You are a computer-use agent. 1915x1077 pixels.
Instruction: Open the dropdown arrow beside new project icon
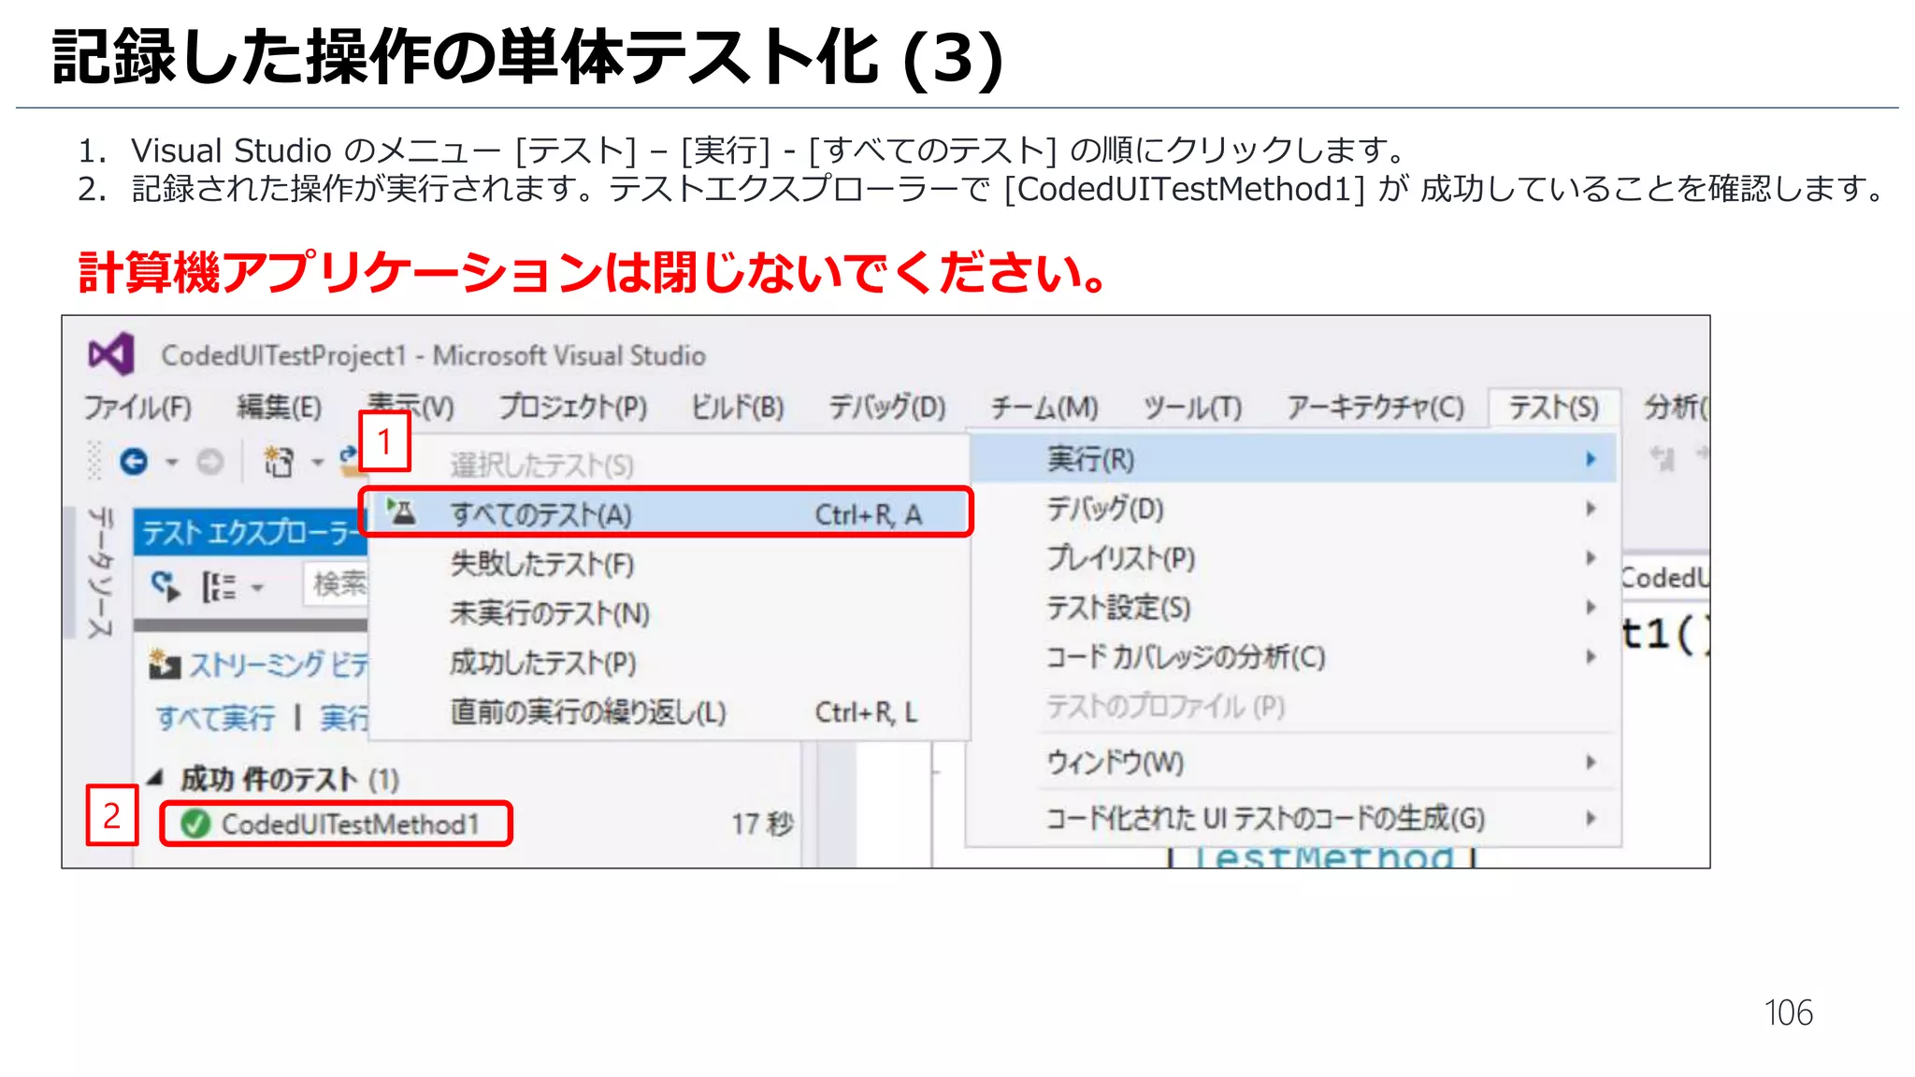pyautogui.click(x=318, y=463)
